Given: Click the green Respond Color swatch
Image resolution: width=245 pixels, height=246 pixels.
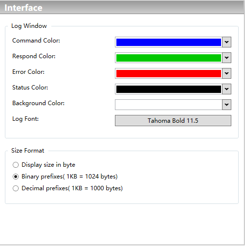Looking at the screenshot, I should tap(169, 58).
